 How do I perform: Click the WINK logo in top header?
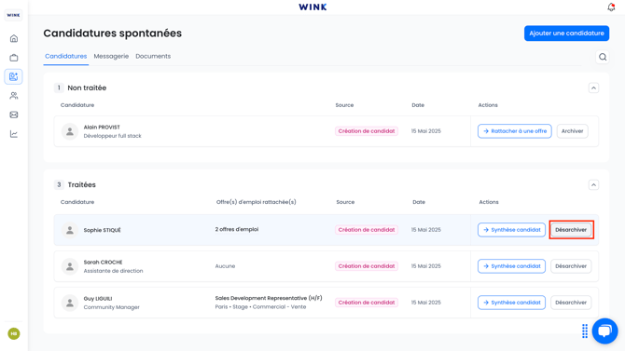click(312, 7)
